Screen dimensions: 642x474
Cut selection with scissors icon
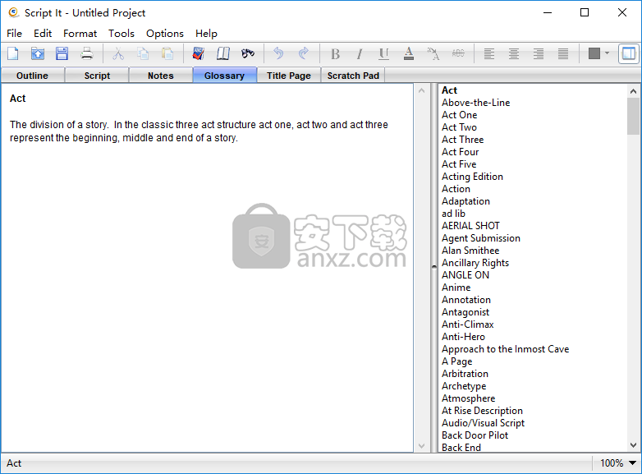(x=118, y=53)
